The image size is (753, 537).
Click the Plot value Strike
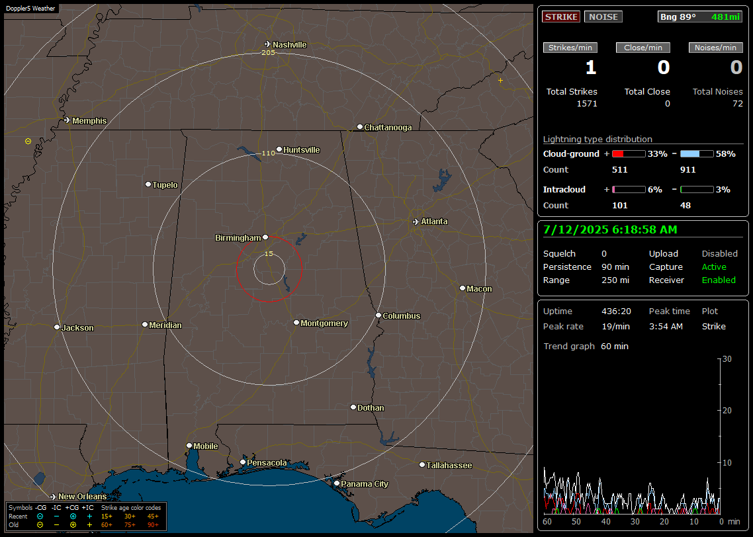[x=713, y=326]
